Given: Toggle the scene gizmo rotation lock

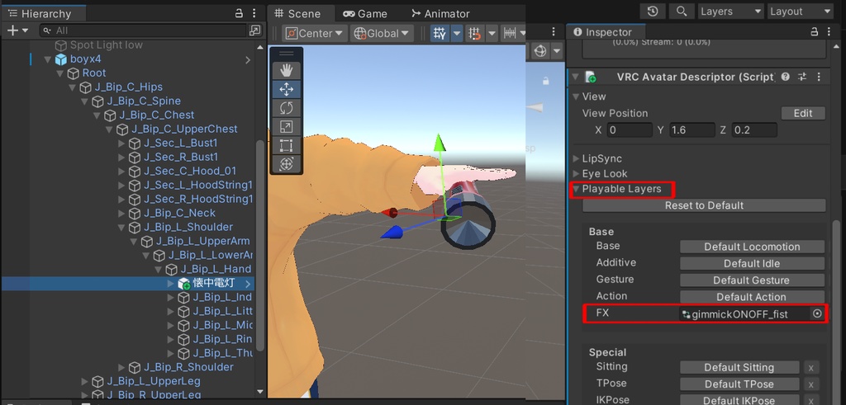Looking at the screenshot, I should pos(546,81).
